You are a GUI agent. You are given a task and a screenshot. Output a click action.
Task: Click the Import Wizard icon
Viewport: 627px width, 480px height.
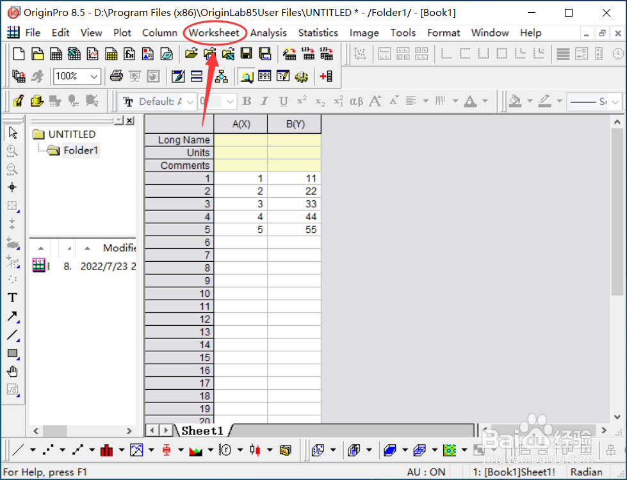pos(289,54)
